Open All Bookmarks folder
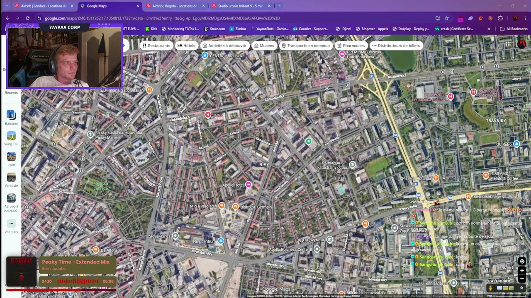 (514, 29)
